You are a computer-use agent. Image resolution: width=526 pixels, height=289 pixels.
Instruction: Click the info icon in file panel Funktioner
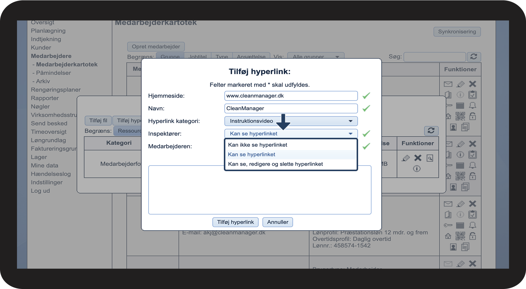[x=417, y=169]
